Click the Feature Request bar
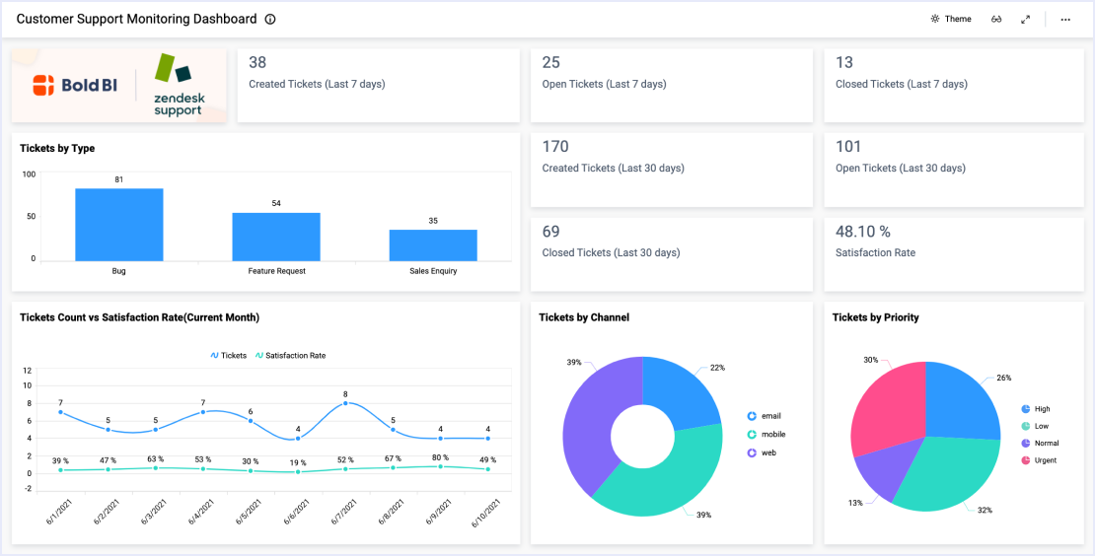 (x=276, y=237)
